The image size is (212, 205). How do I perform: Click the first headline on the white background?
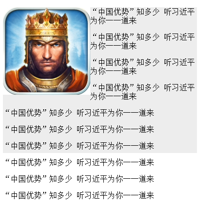pyautogui.click(x=80, y=162)
